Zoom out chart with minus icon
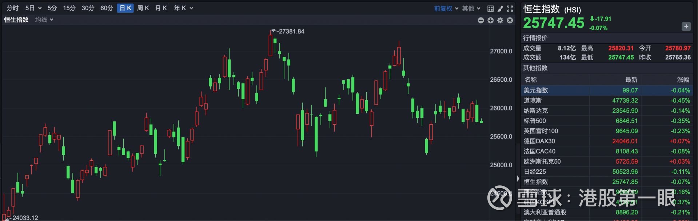This screenshot has width=698, height=221. 481,20
